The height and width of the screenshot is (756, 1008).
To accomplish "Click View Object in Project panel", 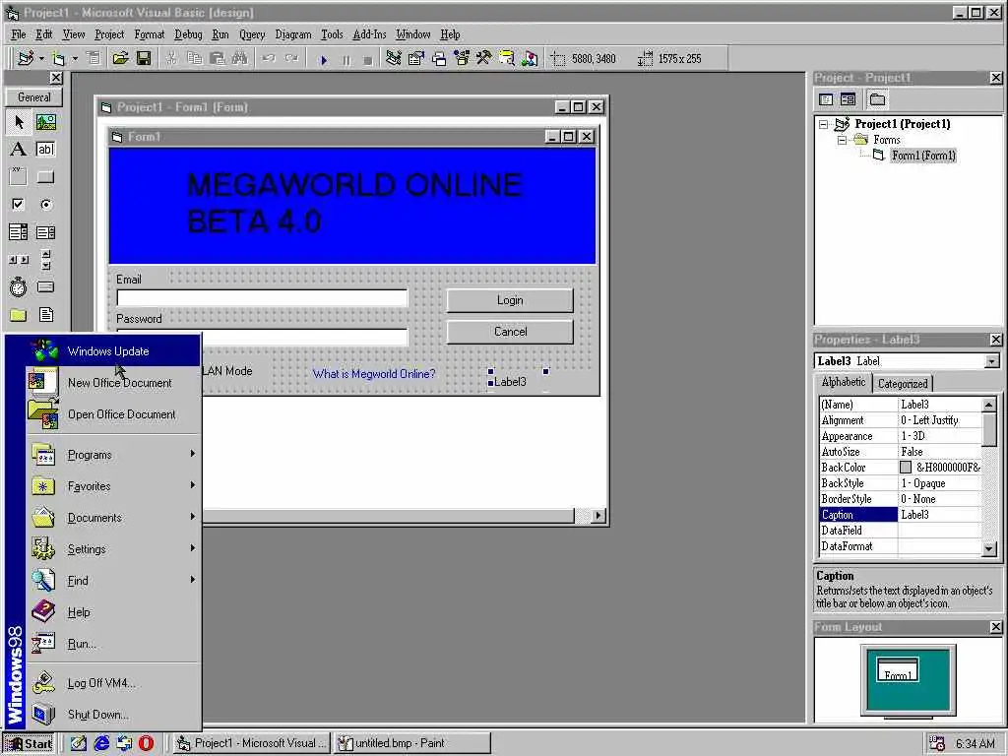I will pyautogui.click(x=848, y=99).
